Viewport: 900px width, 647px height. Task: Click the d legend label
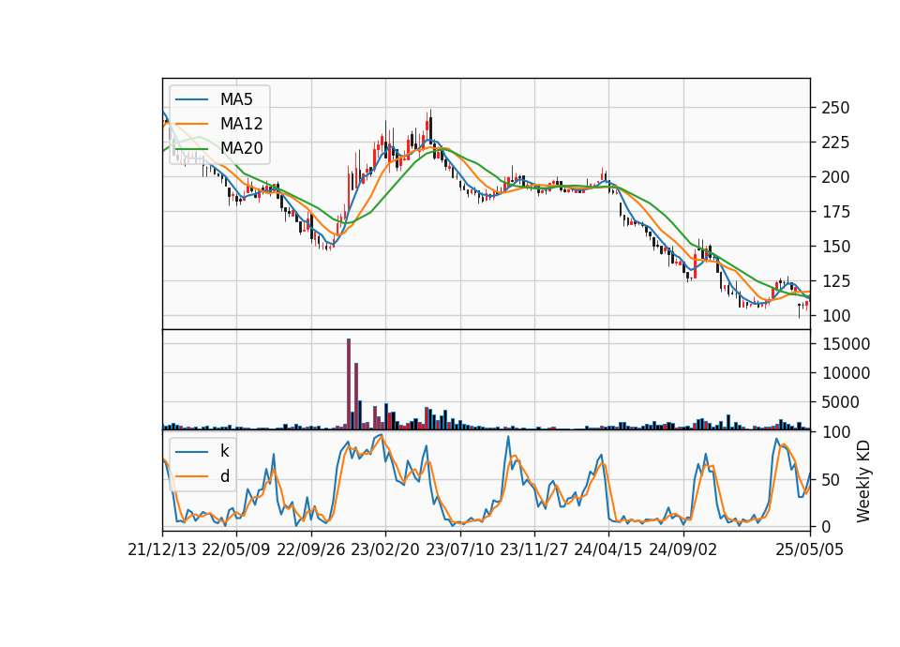click(224, 476)
